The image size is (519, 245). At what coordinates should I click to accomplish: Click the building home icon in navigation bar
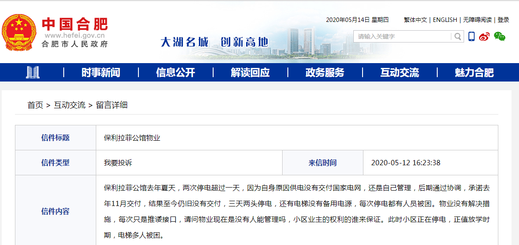[33, 72]
